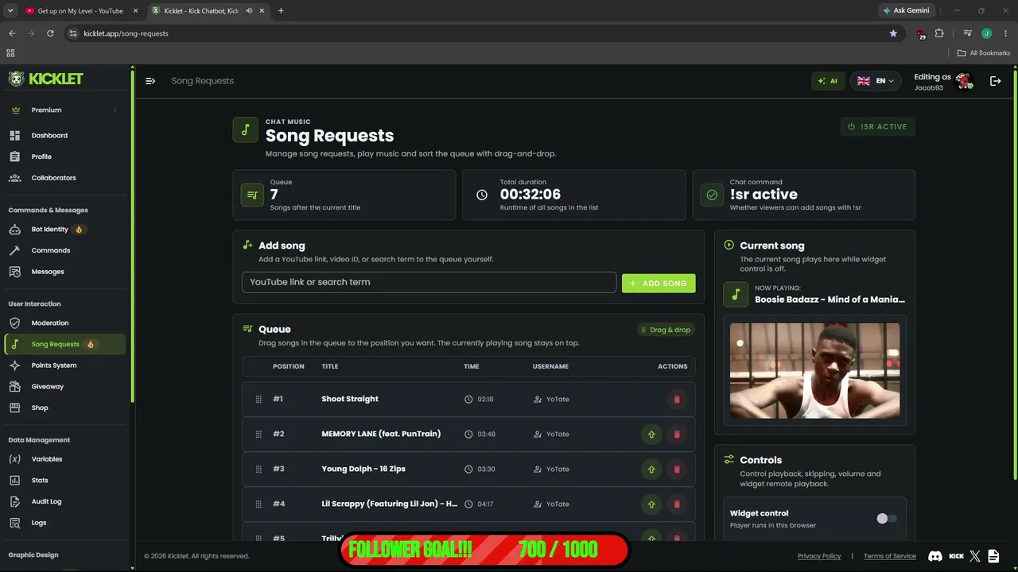Viewport: 1018px width, 572px height.
Task: Click the 04:17 duration value
Action: point(485,504)
